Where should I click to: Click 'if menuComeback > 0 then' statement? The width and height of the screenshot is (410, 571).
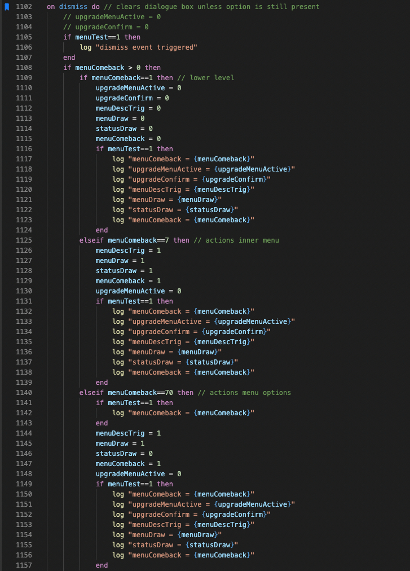point(112,68)
